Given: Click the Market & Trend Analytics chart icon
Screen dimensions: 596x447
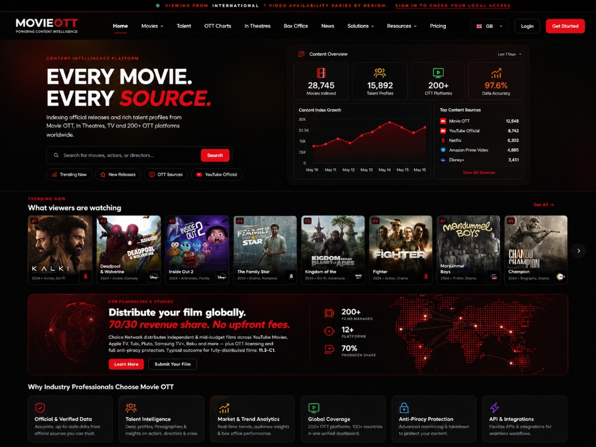Looking at the screenshot, I should [x=224, y=408].
